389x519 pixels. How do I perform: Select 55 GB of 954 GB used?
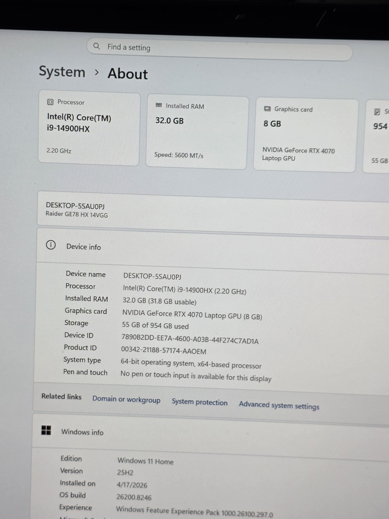point(155,325)
